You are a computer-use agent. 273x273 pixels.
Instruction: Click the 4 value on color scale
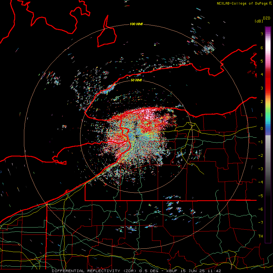click(262, 75)
